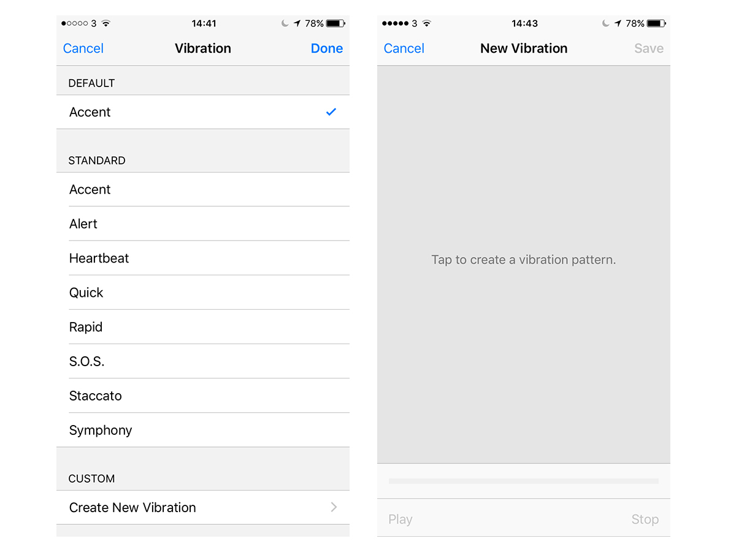736x552 pixels.
Task: Click the chevron beside Create New Vibration
Action: pos(334,507)
